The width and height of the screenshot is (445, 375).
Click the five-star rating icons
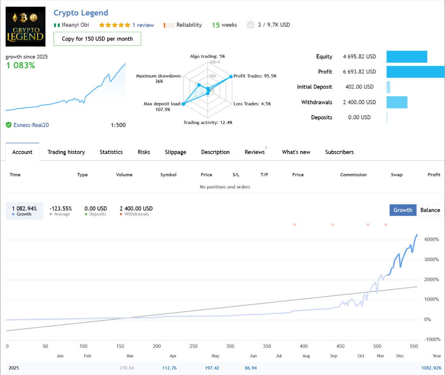(x=115, y=25)
